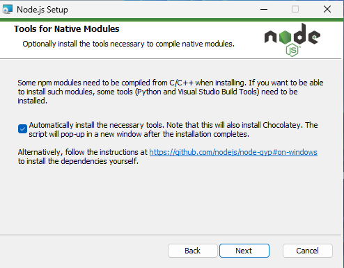Image resolution: width=344 pixels, height=268 pixels.
Task: Click 'to install the dependencies yourself' text
Action: [x=78, y=161]
